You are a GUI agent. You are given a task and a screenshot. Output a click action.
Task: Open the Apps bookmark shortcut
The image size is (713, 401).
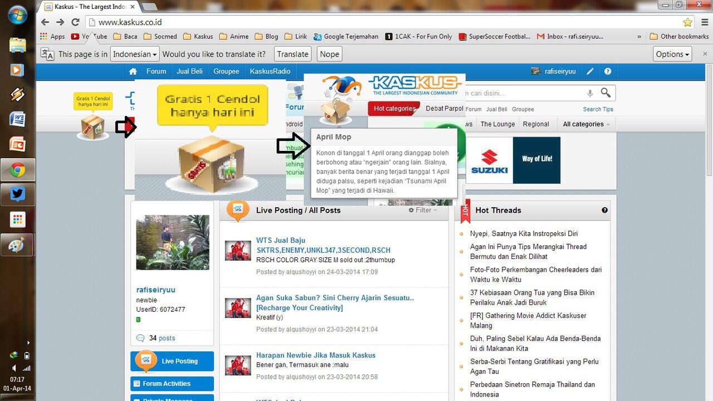[x=52, y=36]
